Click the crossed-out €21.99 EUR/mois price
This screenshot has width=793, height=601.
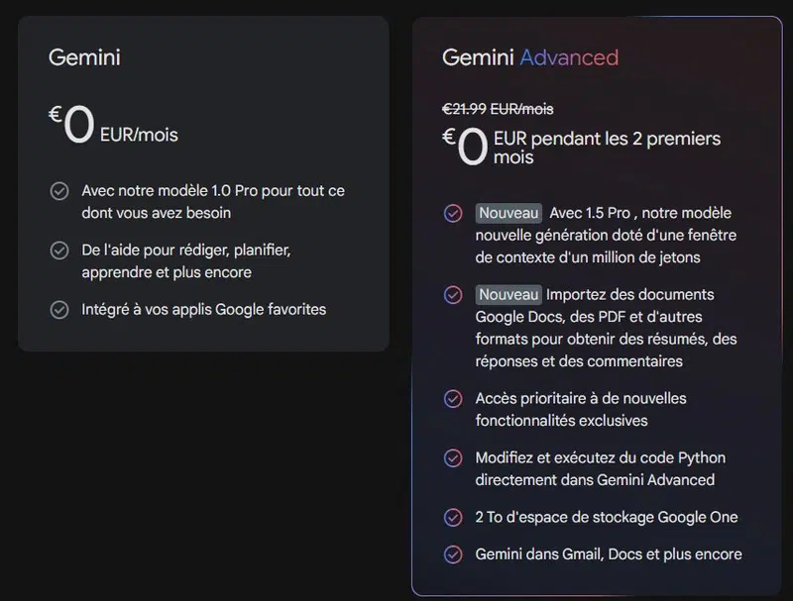[498, 109]
